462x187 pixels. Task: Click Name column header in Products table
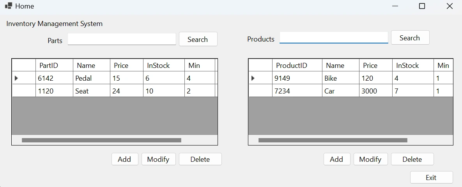341,65
